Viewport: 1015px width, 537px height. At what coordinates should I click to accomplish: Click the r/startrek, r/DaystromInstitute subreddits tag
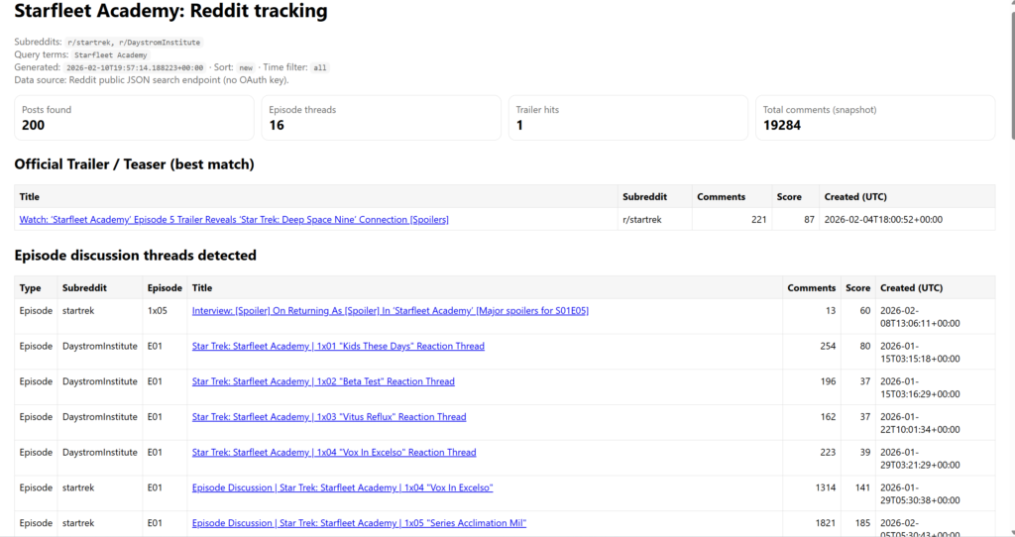[x=133, y=43]
